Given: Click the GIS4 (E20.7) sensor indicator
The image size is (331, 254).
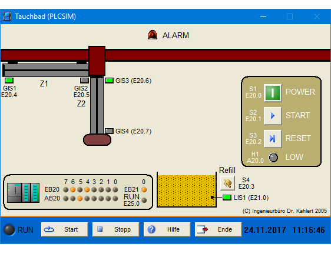Looking at the screenshot, I should 109,131.
